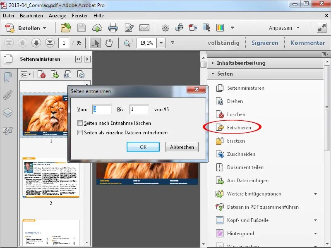Screen dimensions: 331x248
Task: Expand Weitere Einfügeoptionen arrow
Action: coord(315,194)
